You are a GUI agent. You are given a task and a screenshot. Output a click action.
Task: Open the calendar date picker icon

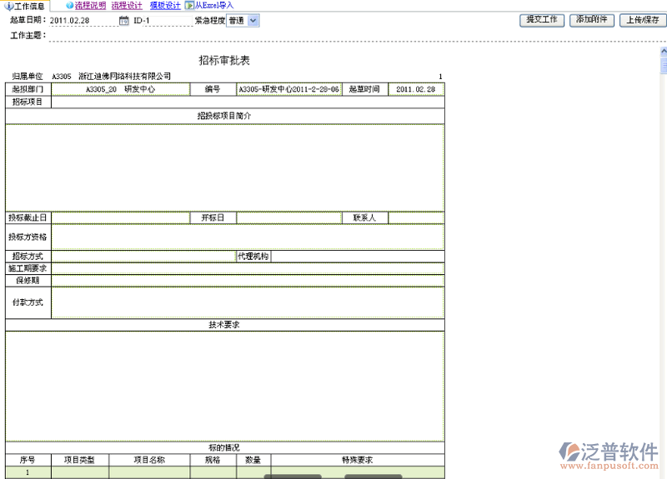pos(124,21)
